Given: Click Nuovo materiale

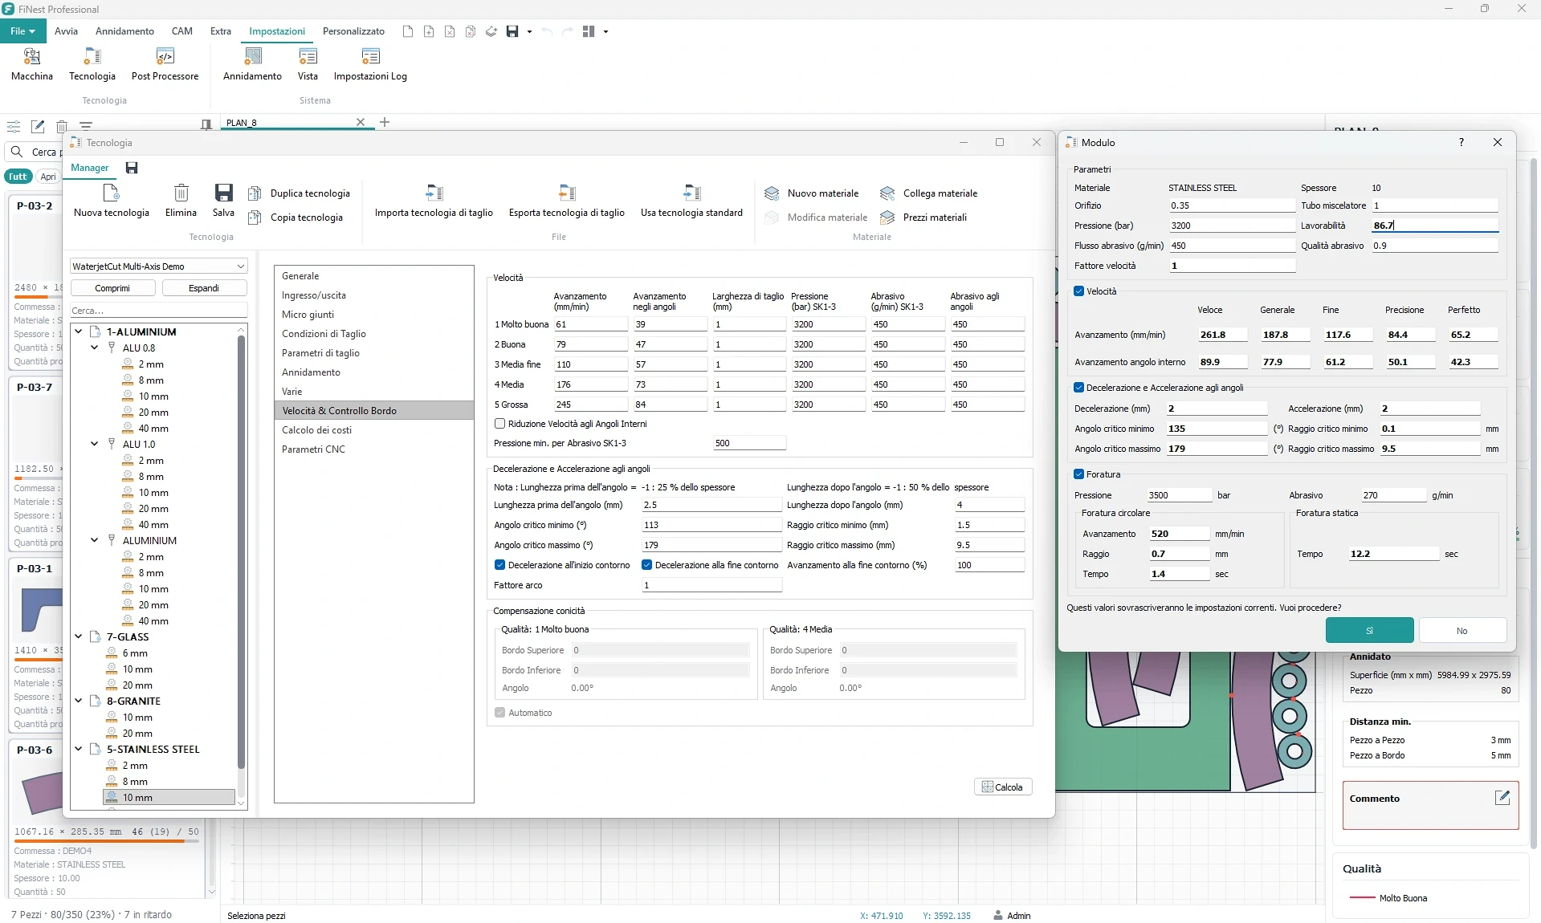Looking at the screenshot, I should [812, 193].
